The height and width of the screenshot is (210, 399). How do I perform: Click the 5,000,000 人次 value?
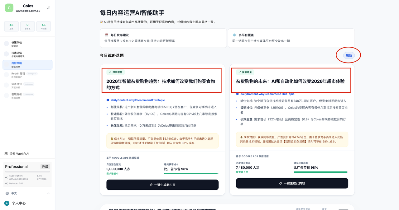click(118, 169)
